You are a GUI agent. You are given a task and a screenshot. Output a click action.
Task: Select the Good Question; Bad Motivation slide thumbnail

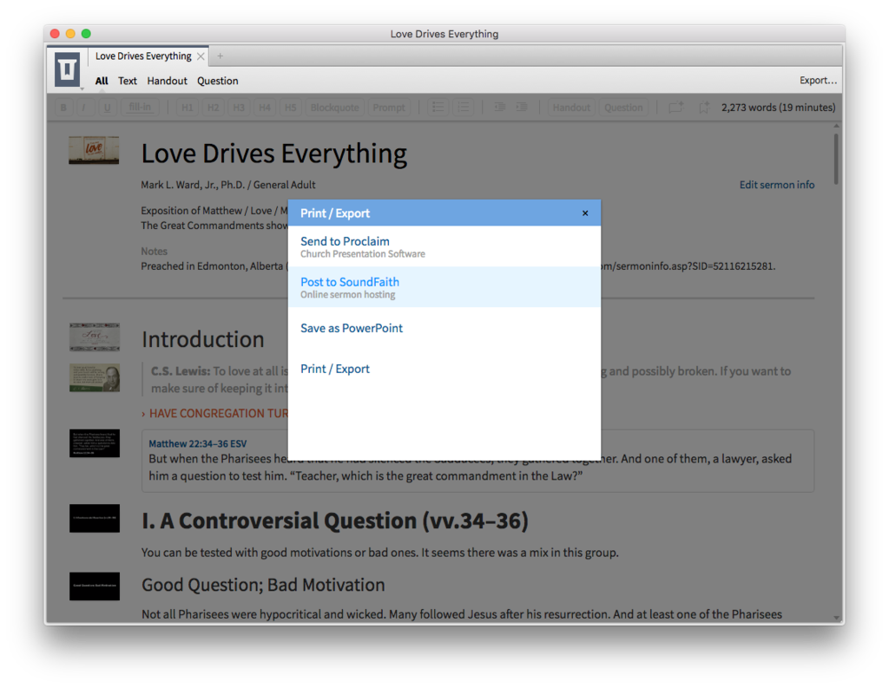point(94,586)
